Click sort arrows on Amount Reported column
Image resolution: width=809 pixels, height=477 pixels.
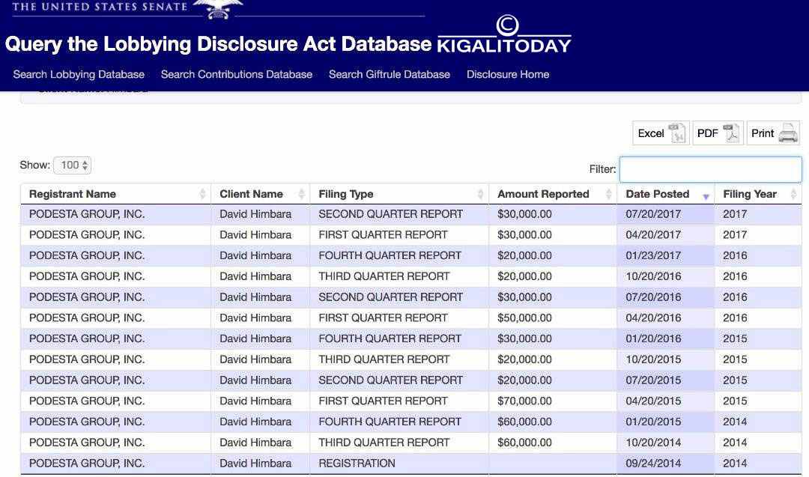608,195
